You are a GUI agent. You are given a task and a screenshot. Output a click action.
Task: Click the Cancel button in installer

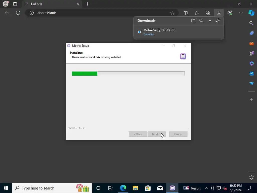pyautogui.click(x=178, y=134)
